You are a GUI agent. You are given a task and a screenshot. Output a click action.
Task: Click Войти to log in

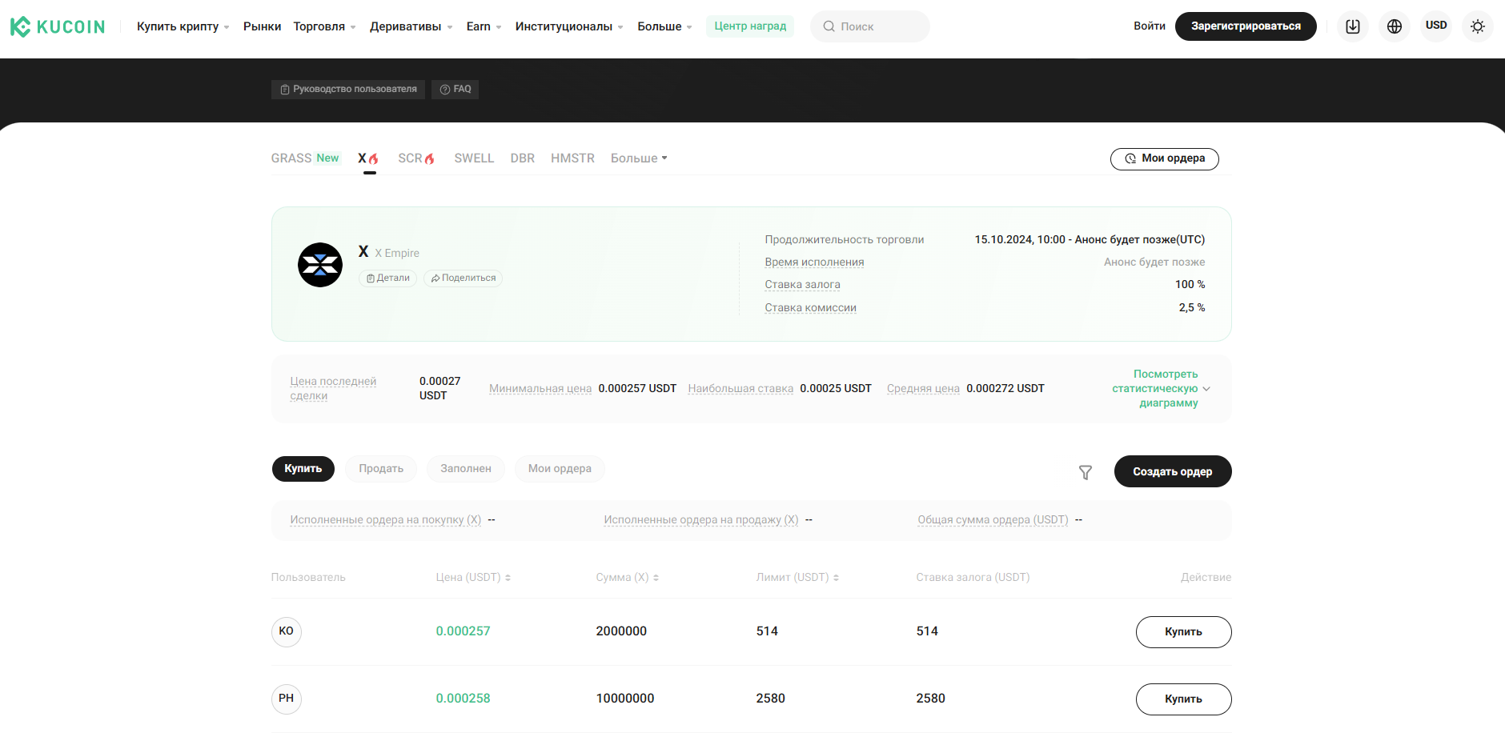(1150, 26)
